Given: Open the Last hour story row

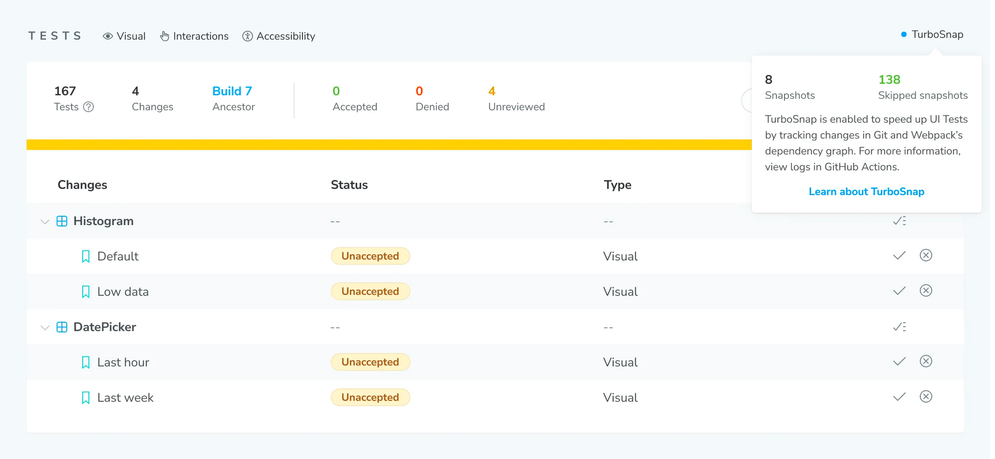Looking at the screenshot, I should point(495,362).
